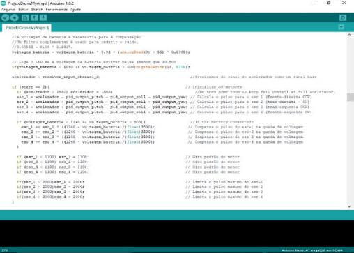Click the line beginning 'esc_3 = acelerador'
This screenshot has width=354, height=253.
pos(102,107)
